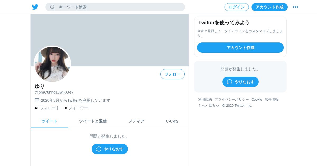This screenshot has width=317, height=166.
Task: Click the ログイン button
Action: 237,7
